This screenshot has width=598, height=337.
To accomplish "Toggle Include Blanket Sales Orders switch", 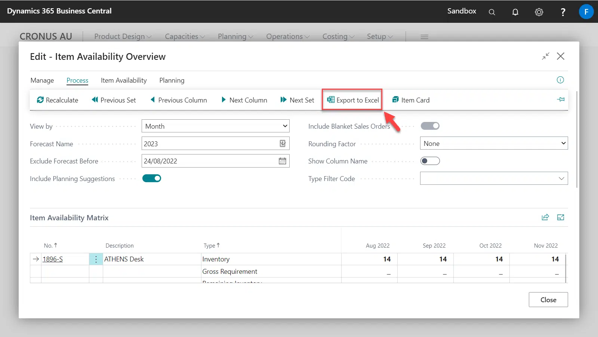I will click(x=430, y=126).
